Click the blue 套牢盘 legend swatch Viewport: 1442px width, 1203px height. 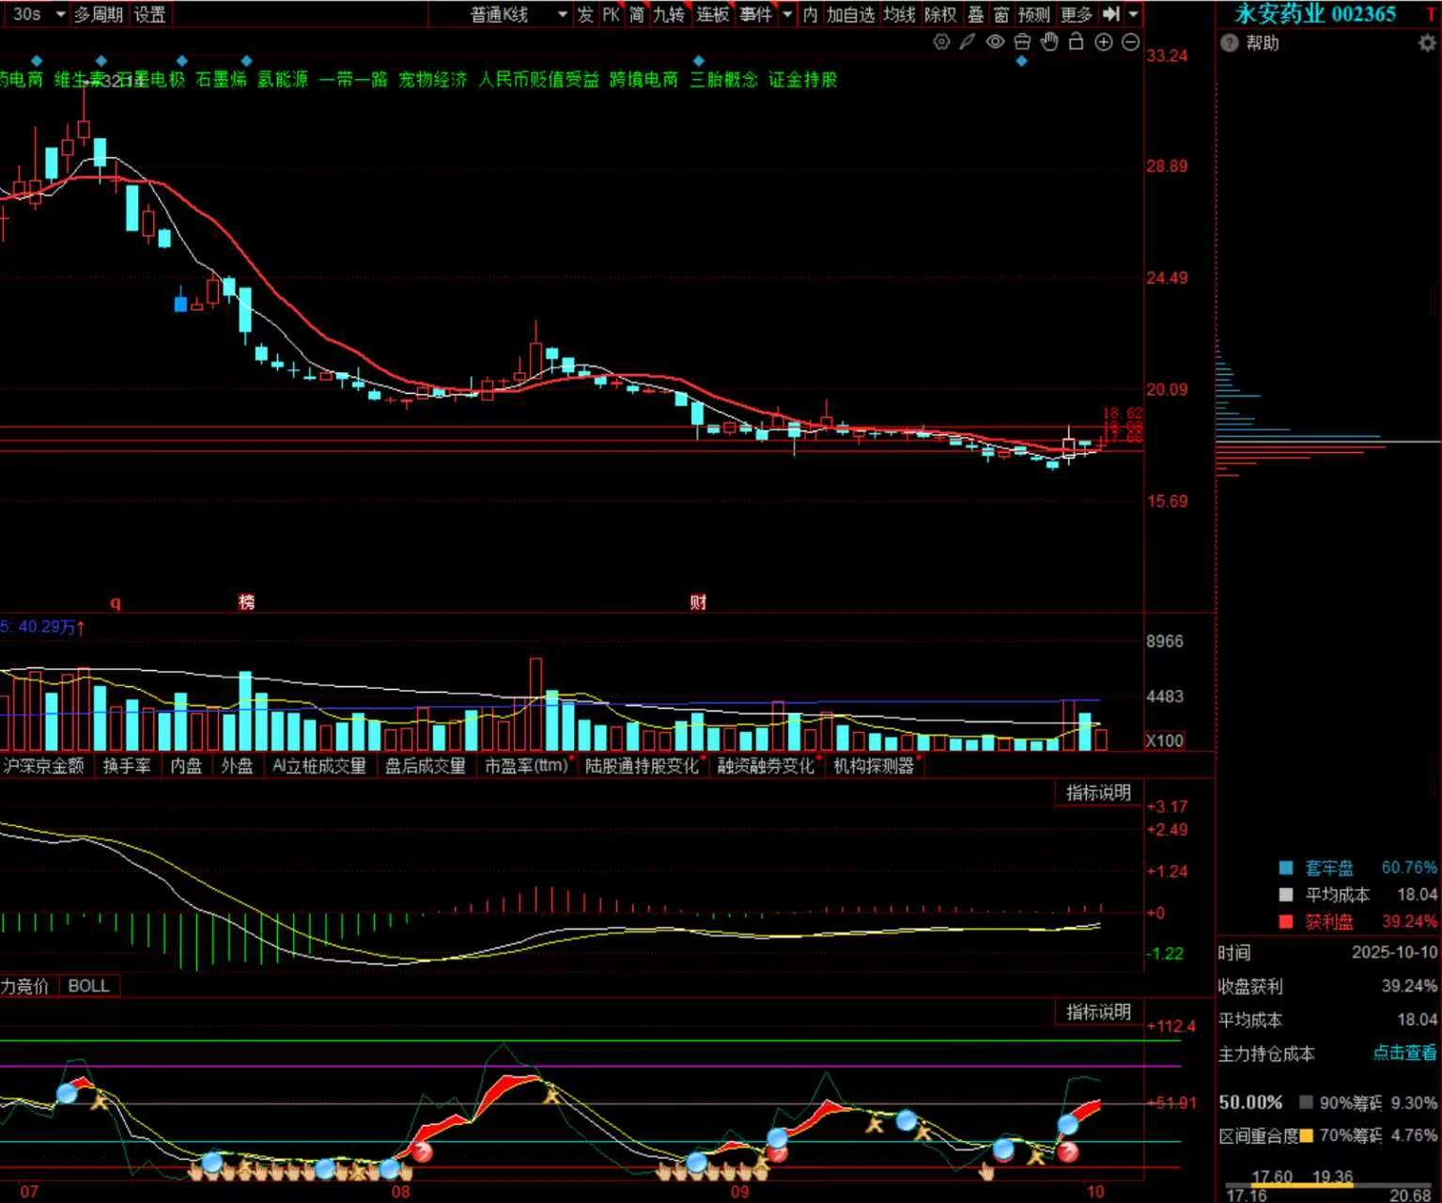click(x=1286, y=867)
